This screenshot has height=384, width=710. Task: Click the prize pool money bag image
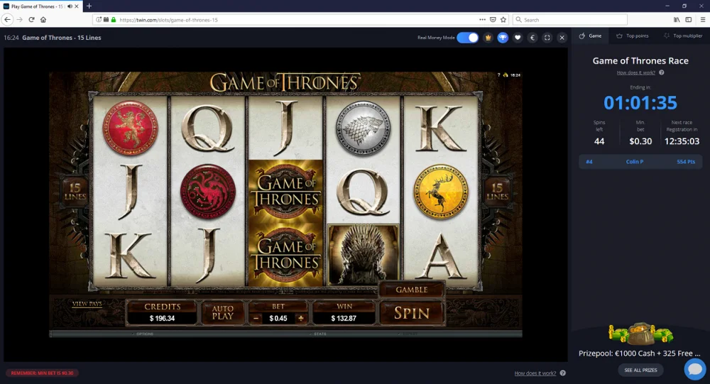click(640, 334)
